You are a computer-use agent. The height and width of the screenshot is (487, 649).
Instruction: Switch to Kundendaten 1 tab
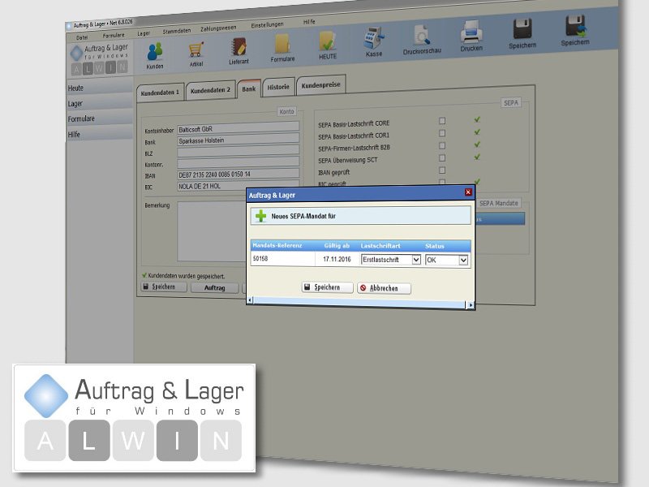click(160, 93)
